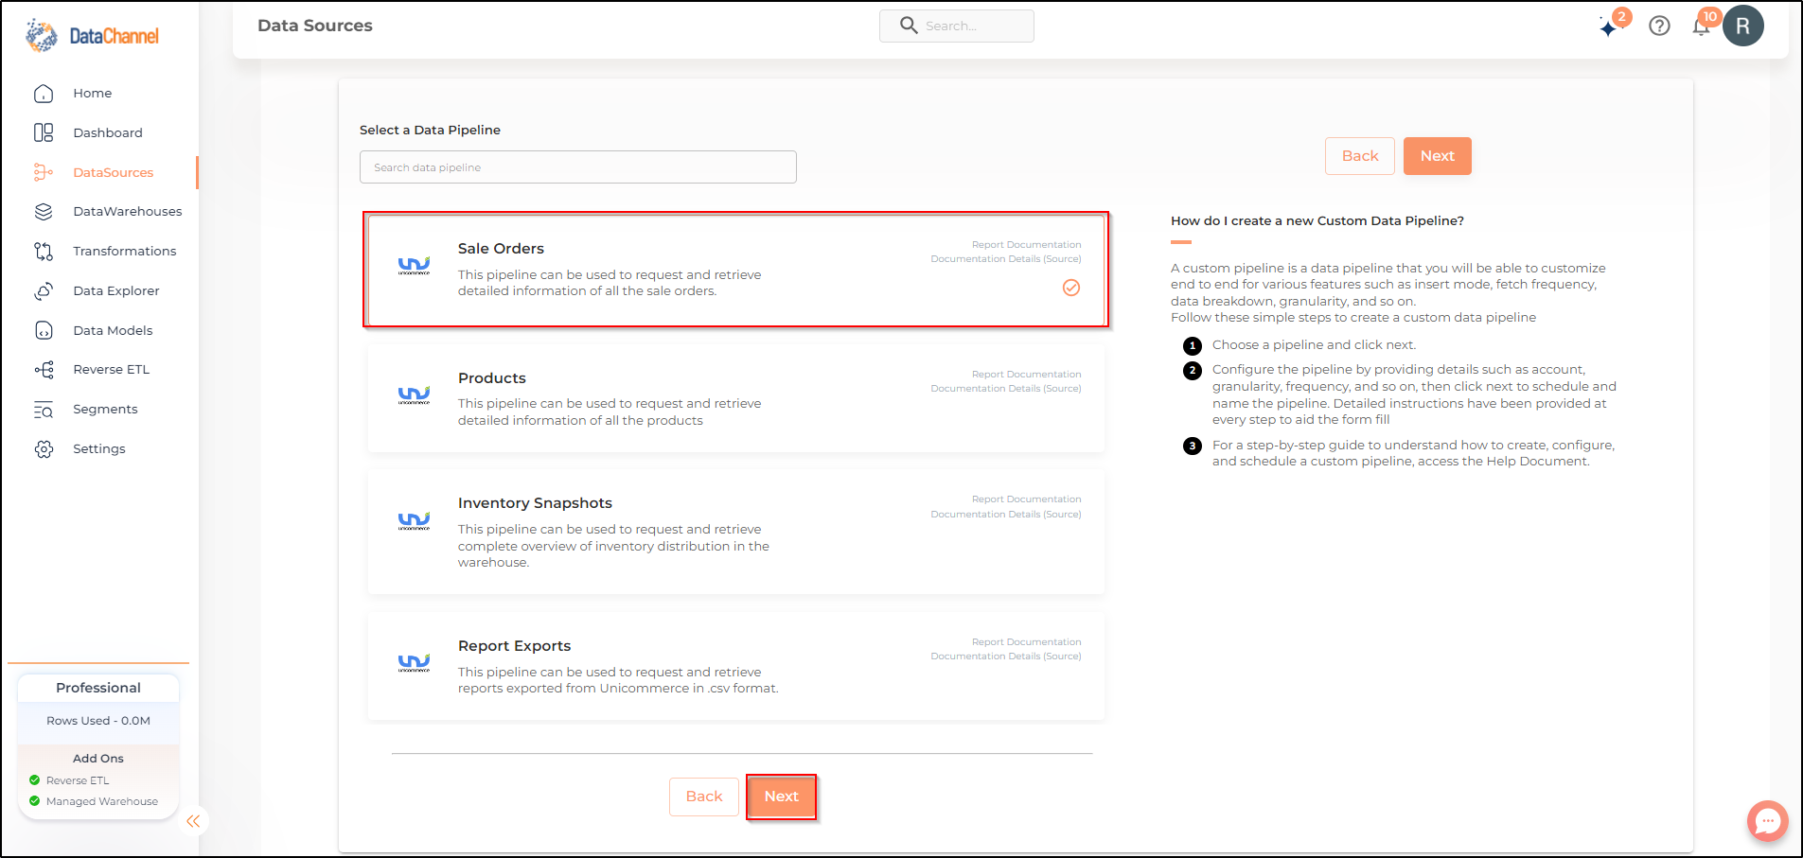The image size is (1803, 858).
Task: Click the bottom Back button
Action: click(x=704, y=797)
